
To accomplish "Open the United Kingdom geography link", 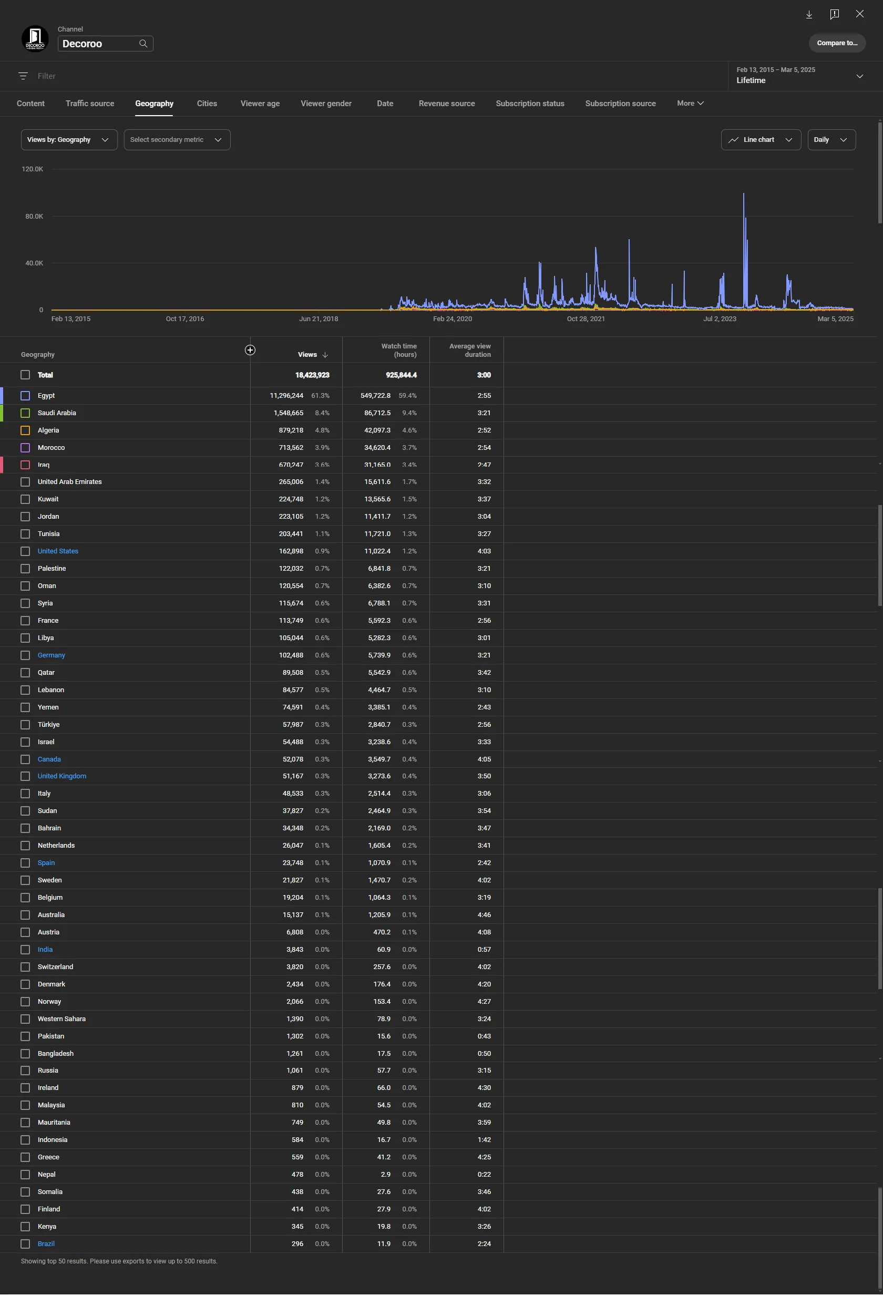I will tap(62, 776).
